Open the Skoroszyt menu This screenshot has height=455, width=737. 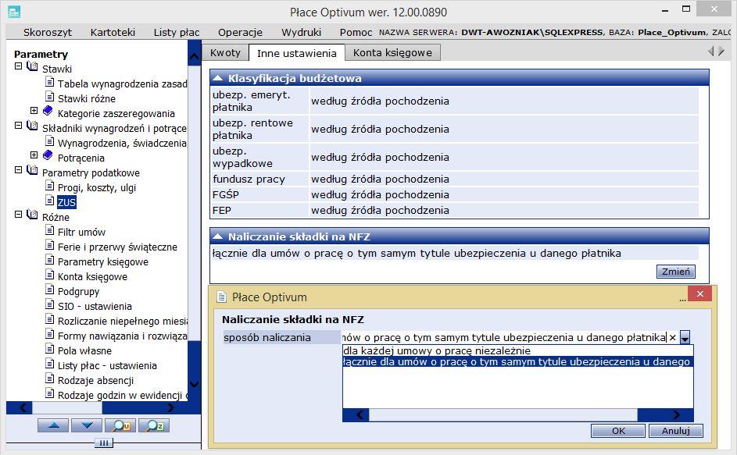pyautogui.click(x=48, y=33)
